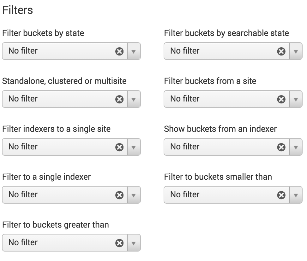Expand the 'Filter to buckets greater than' dropdown arrow

pos(134,243)
